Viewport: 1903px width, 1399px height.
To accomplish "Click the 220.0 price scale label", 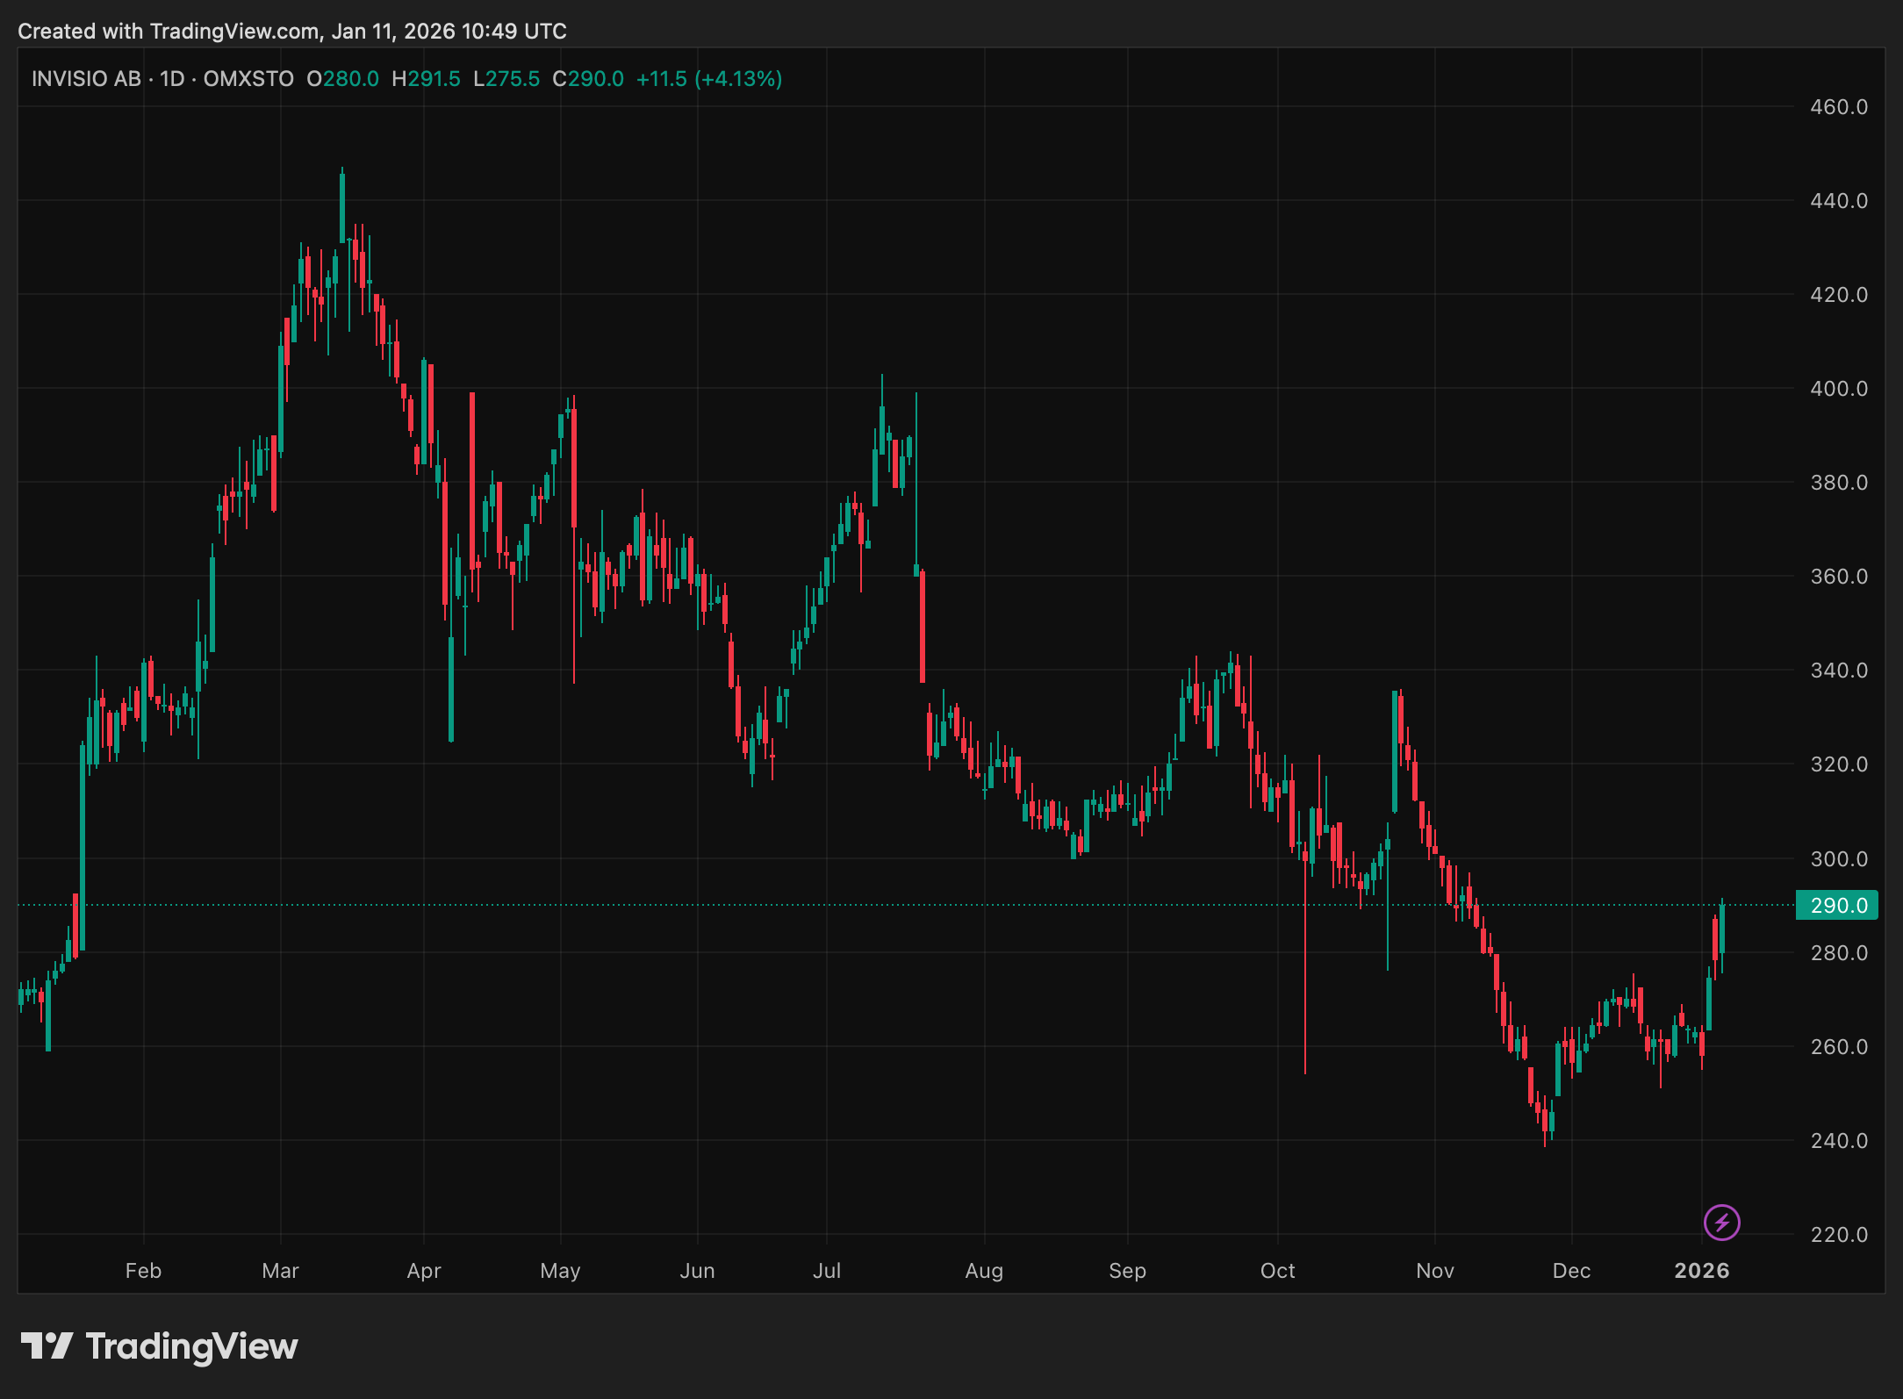I will pos(1838,1234).
